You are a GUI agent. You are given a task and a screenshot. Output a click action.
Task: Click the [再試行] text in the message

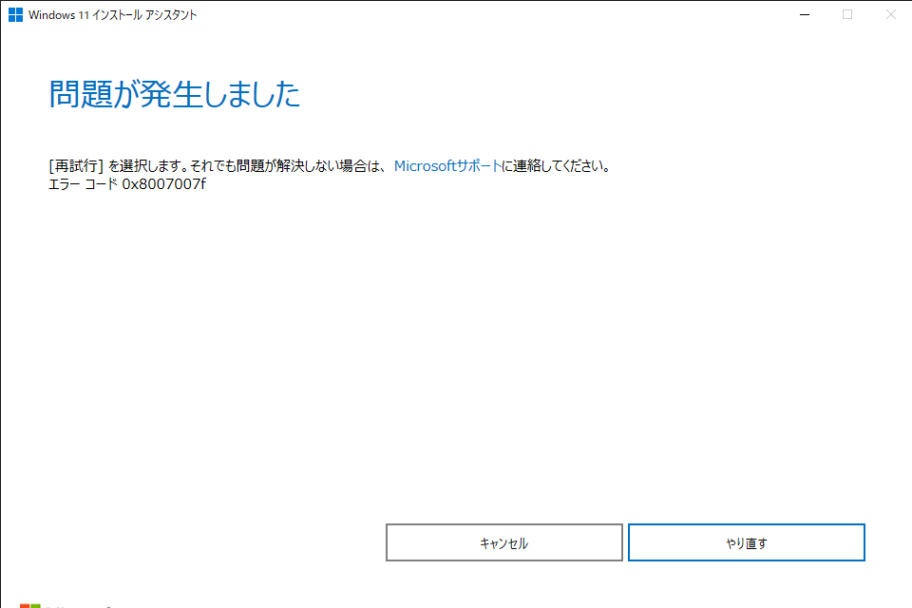(x=76, y=165)
